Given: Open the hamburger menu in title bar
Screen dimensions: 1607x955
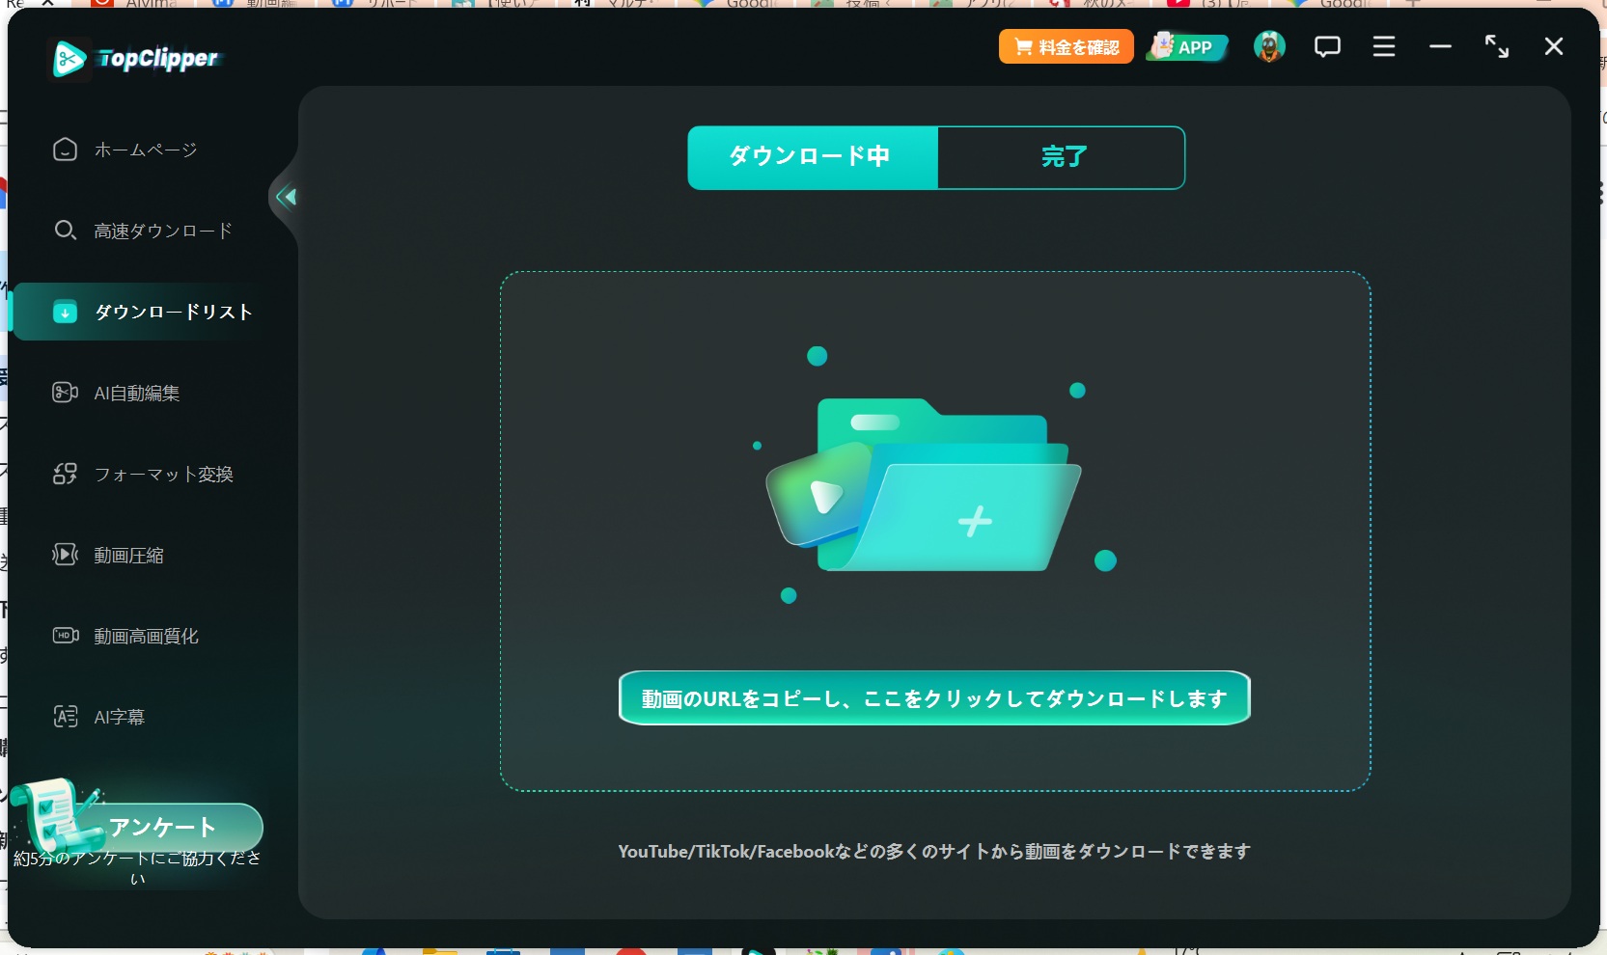Looking at the screenshot, I should 1383,46.
